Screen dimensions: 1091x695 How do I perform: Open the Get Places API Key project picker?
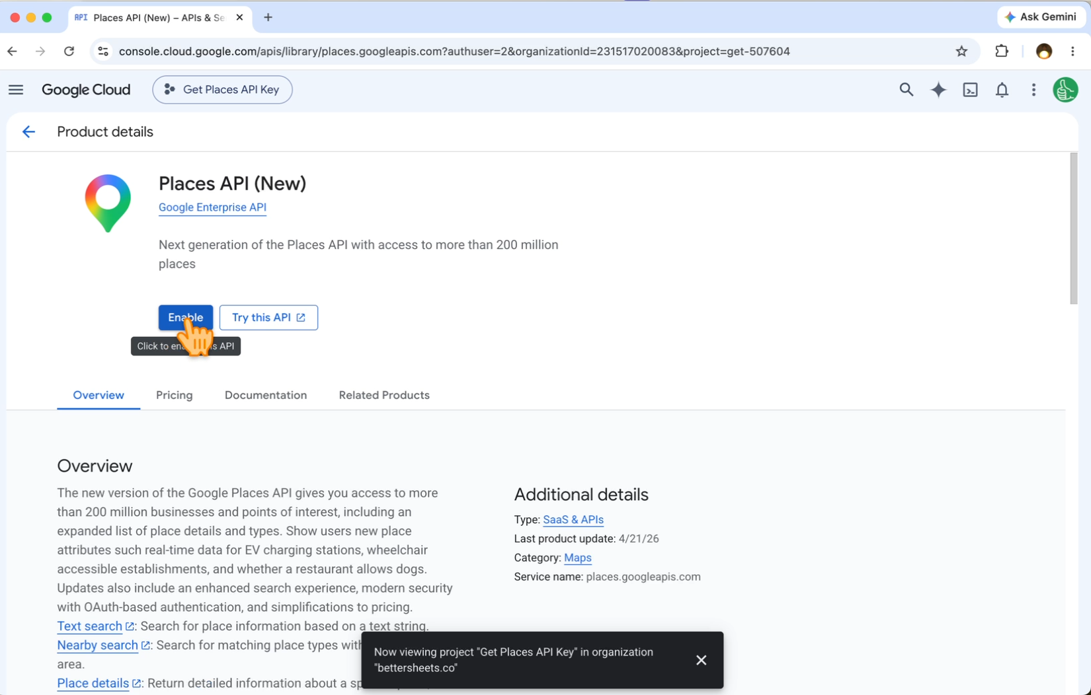click(x=222, y=90)
